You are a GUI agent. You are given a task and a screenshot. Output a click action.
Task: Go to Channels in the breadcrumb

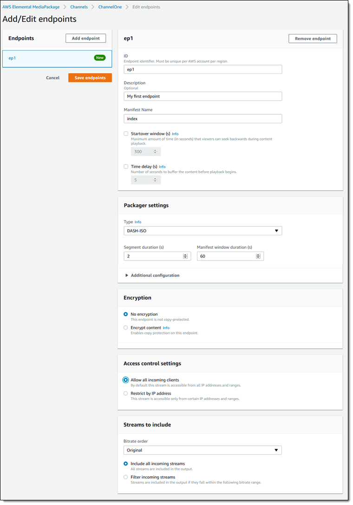[x=79, y=7]
